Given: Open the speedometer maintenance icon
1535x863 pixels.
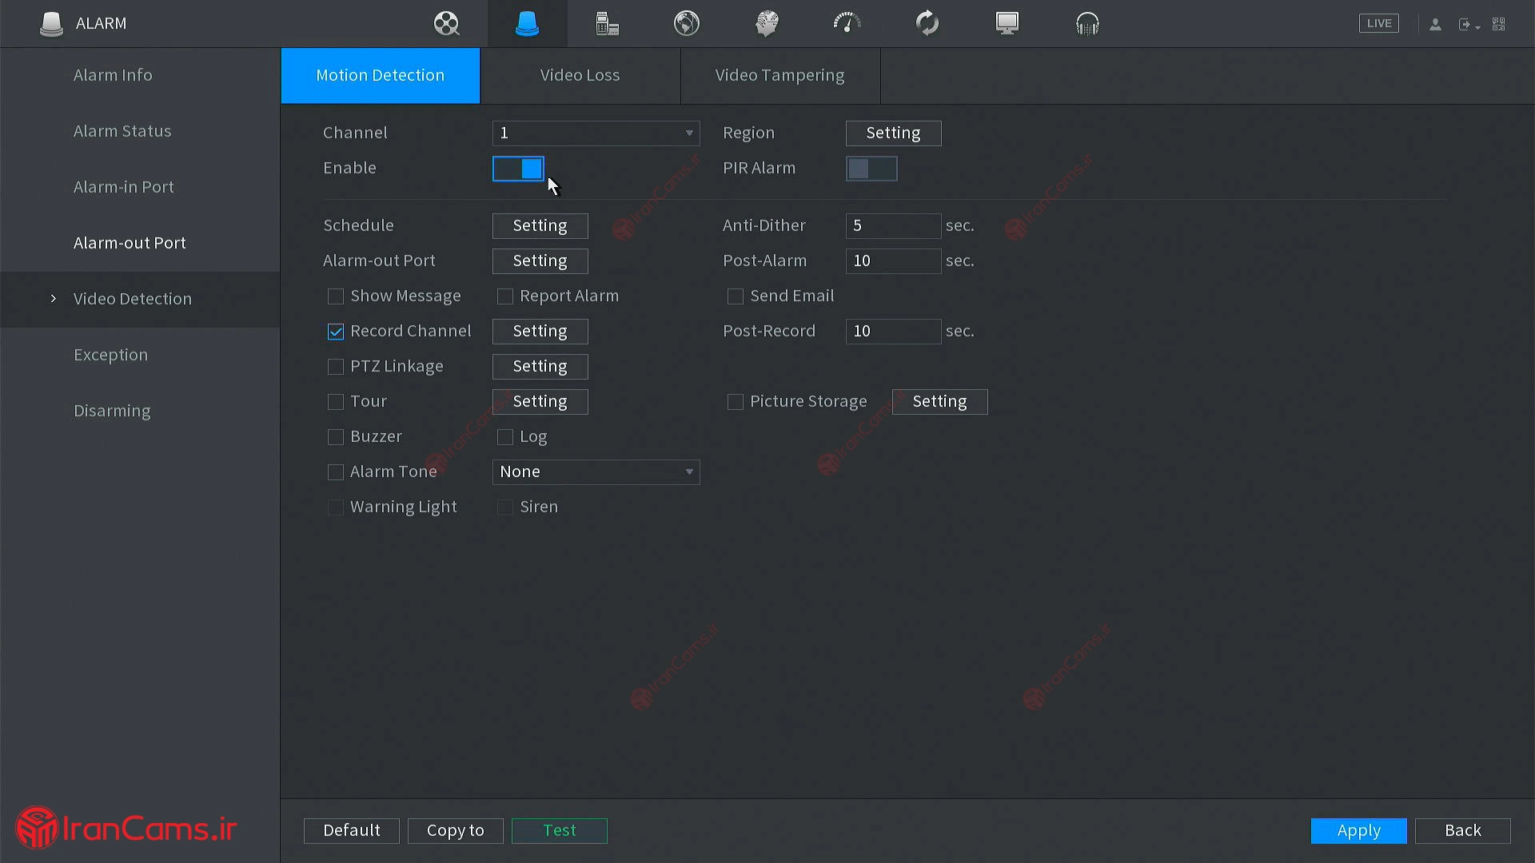Looking at the screenshot, I should (x=847, y=23).
